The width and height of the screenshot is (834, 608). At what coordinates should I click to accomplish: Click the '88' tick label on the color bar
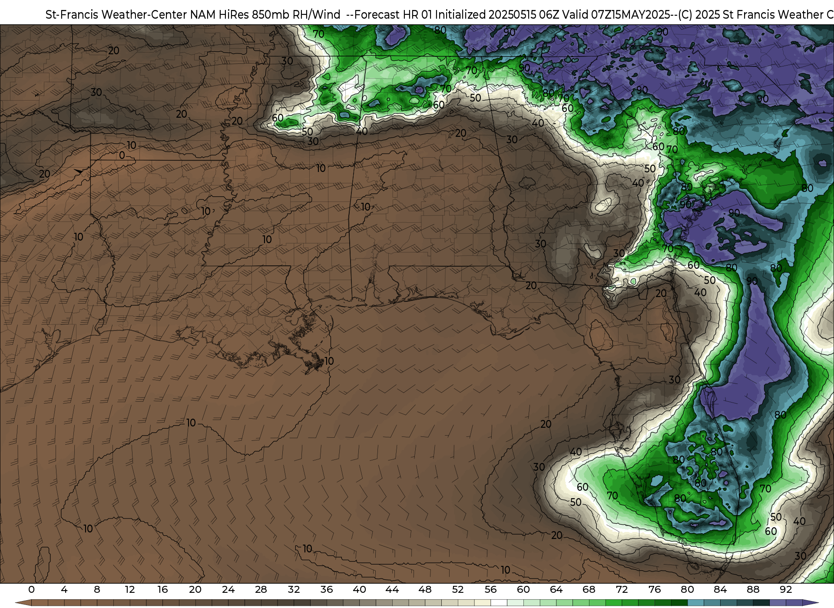753,589
